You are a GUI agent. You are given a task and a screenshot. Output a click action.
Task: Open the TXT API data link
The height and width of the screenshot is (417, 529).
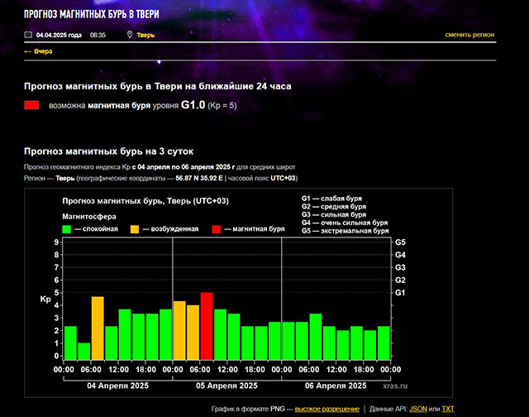(x=448, y=409)
